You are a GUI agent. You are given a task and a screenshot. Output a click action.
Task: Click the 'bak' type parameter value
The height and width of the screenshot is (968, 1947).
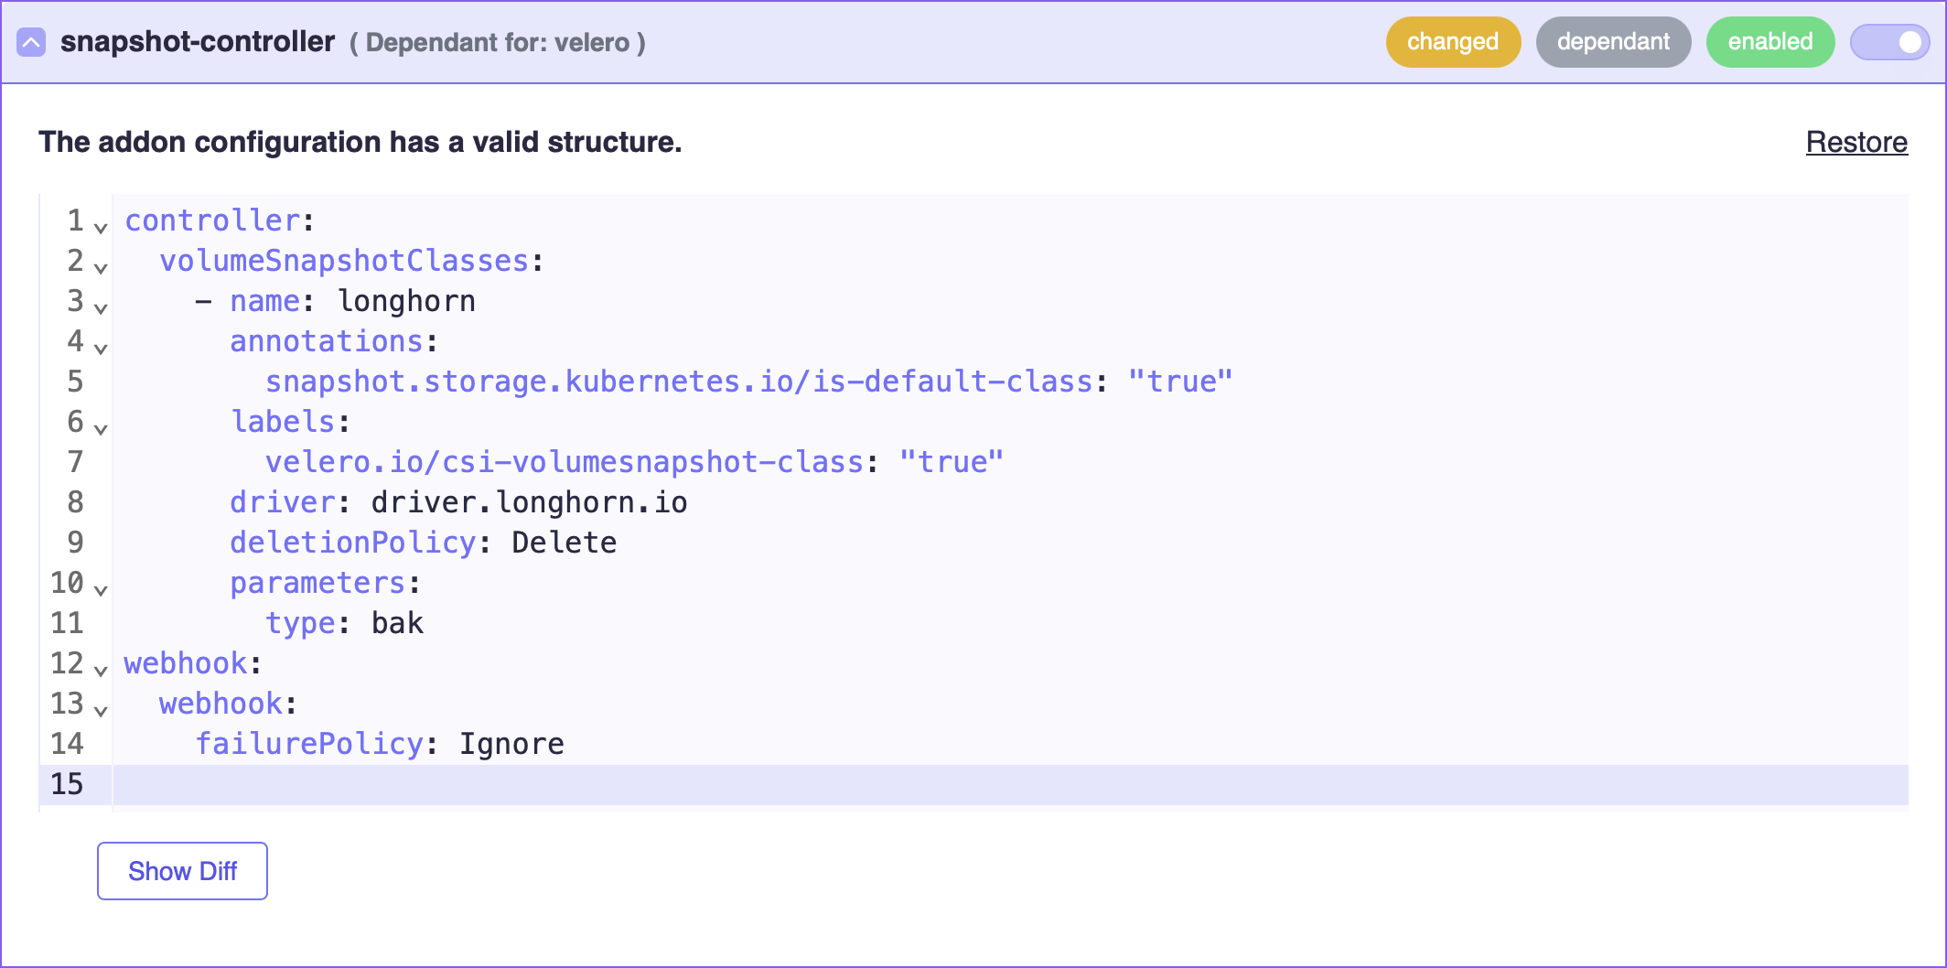397,624
